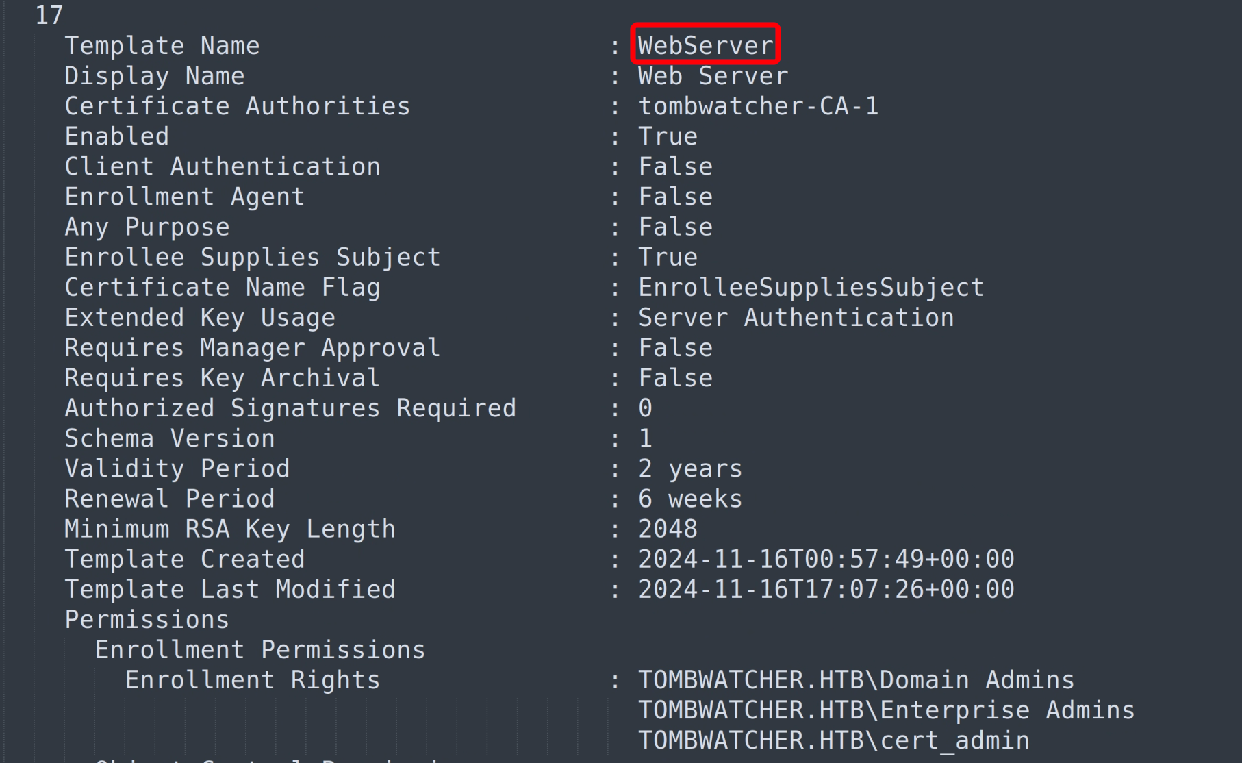Click the True value for Enrollee Supplies Subject
The height and width of the screenshot is (763, 1242).
click(x=668, y=258)
